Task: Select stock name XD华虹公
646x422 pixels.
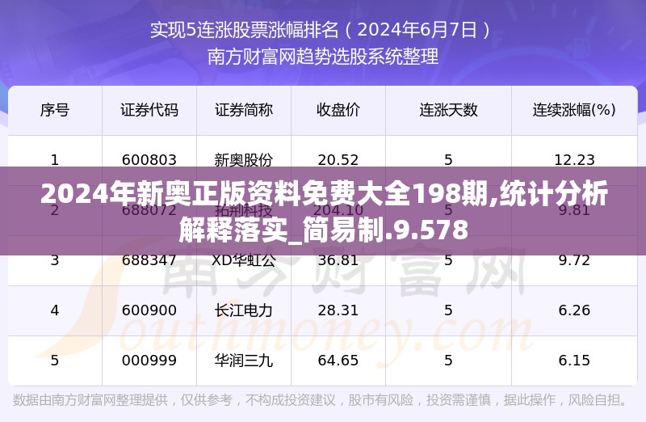Action: tap(244, 260)
